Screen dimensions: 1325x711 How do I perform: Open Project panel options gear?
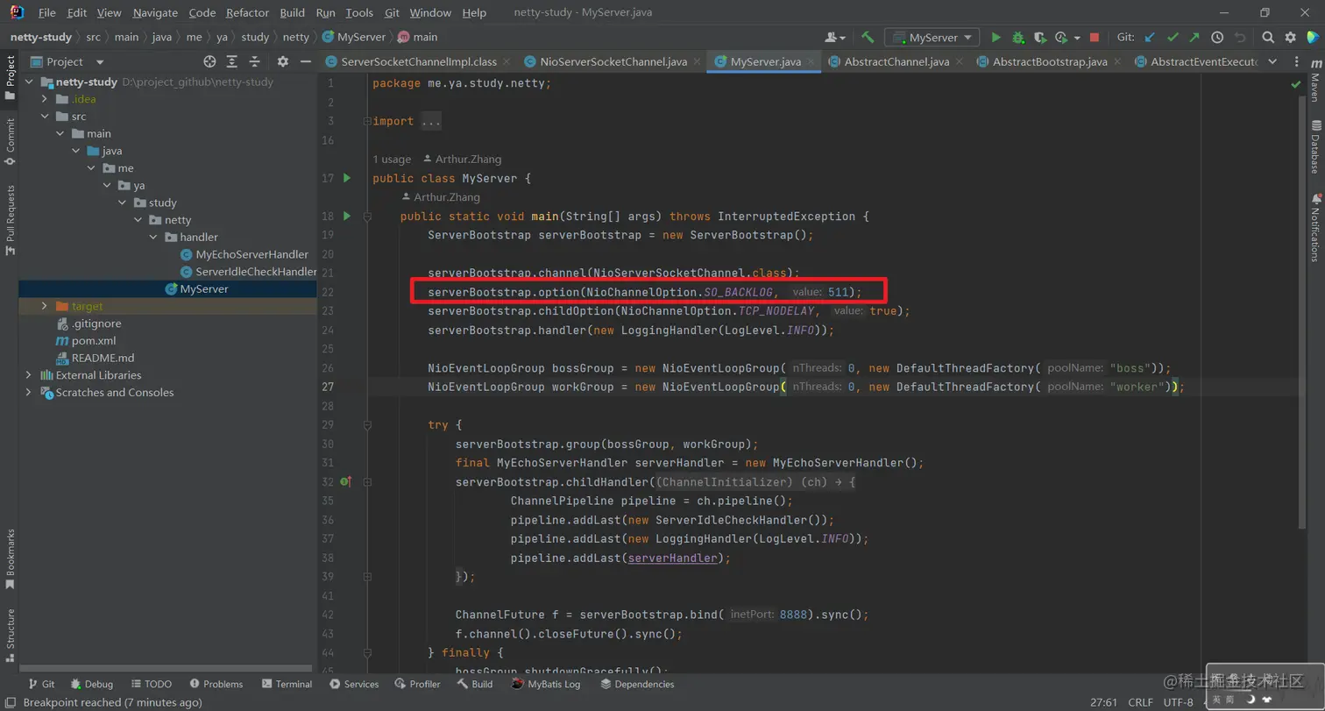point(282,61)
